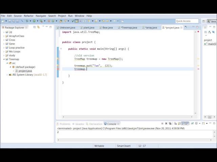Click Link with Editor in Package Explorer
The height and width of the screenshot is (162, 217).
click(38, 27)
